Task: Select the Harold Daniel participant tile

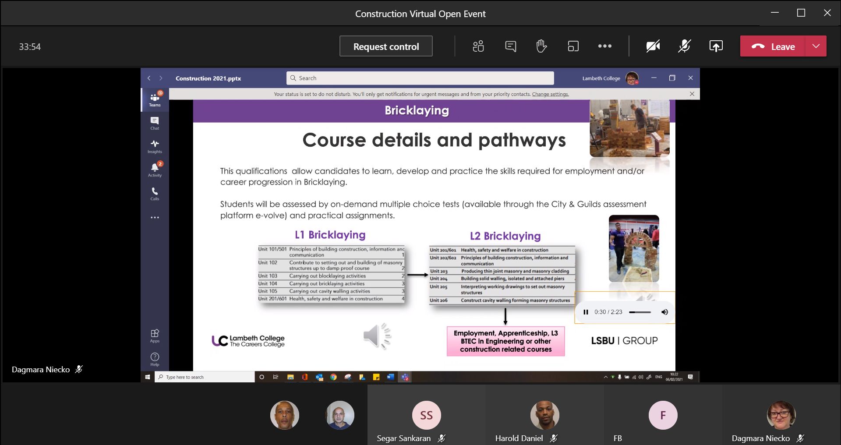Action: (544, 415)
